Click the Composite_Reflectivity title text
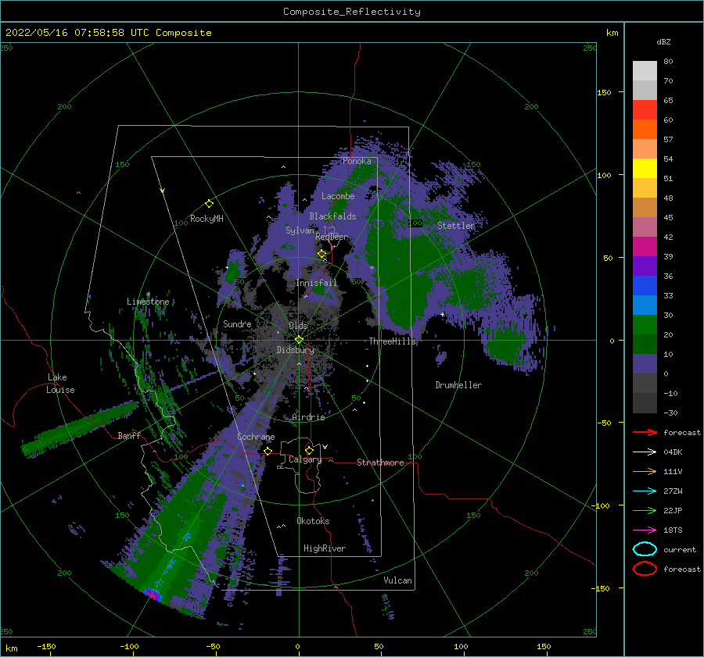The width and height of the screenshot is (704, 657). [x=352, y=12]
